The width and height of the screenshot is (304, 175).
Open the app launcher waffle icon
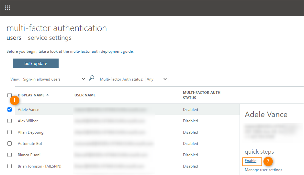coord(7,8)
